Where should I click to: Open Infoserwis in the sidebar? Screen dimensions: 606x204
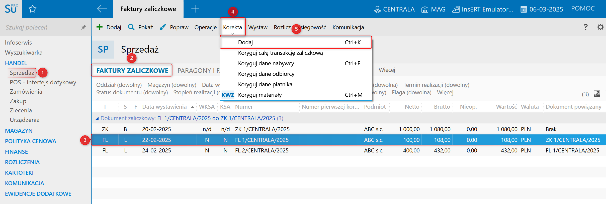18,43
